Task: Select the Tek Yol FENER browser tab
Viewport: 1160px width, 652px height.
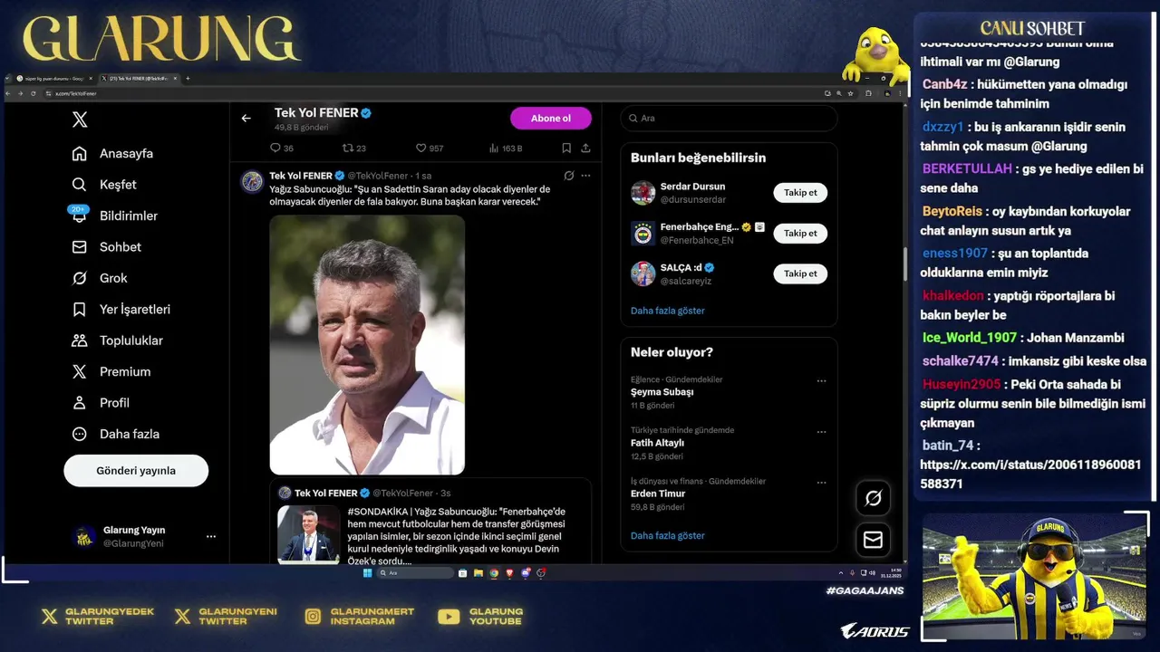Action: pos(138,79)
